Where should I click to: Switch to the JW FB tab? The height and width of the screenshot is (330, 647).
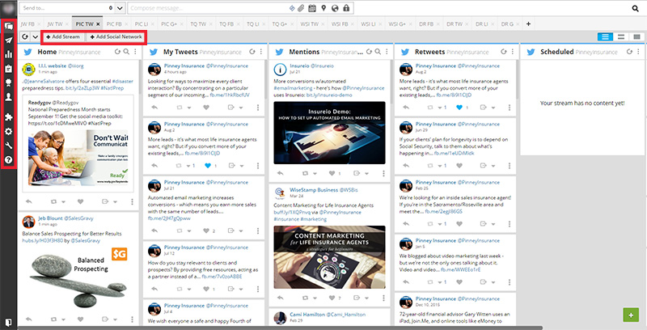(27, 24)
